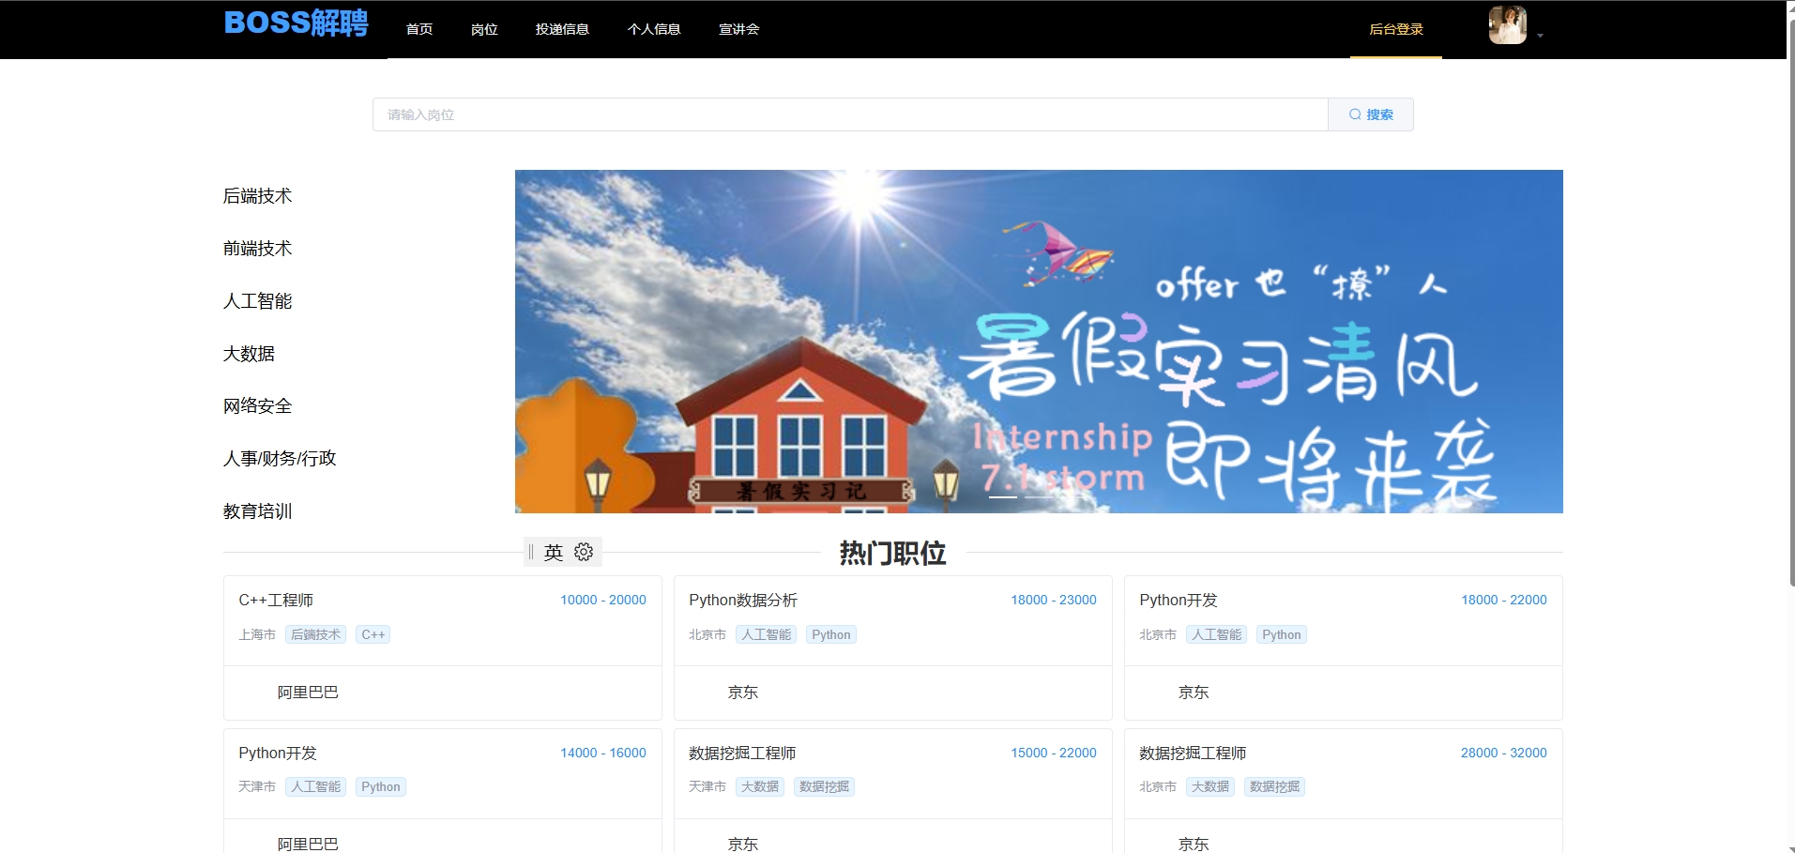Click the 18000 - 22000 salary text
Image resolution: width=1795 pixels, height=853 pixels.
[1504, 600]
